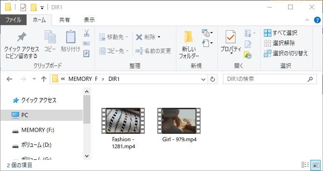Create a New folder (新しいフォルダー)
323x171 pixels.
(188, 45)
